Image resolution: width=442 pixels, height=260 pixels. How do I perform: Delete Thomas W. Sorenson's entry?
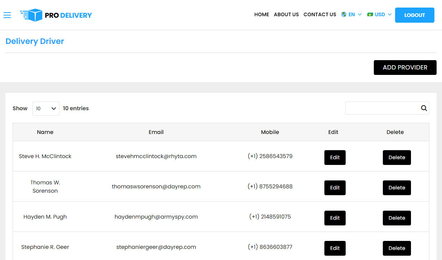(x=397, y=188)
